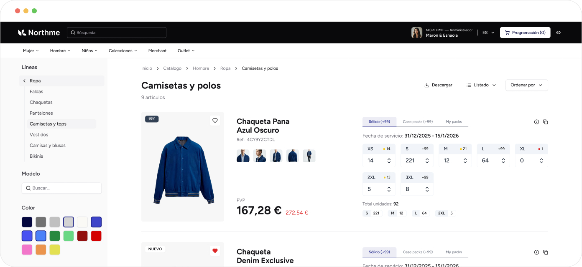The image size is (582, 267).
Task: Open the ES language dropdown
Action: [488, 33]
